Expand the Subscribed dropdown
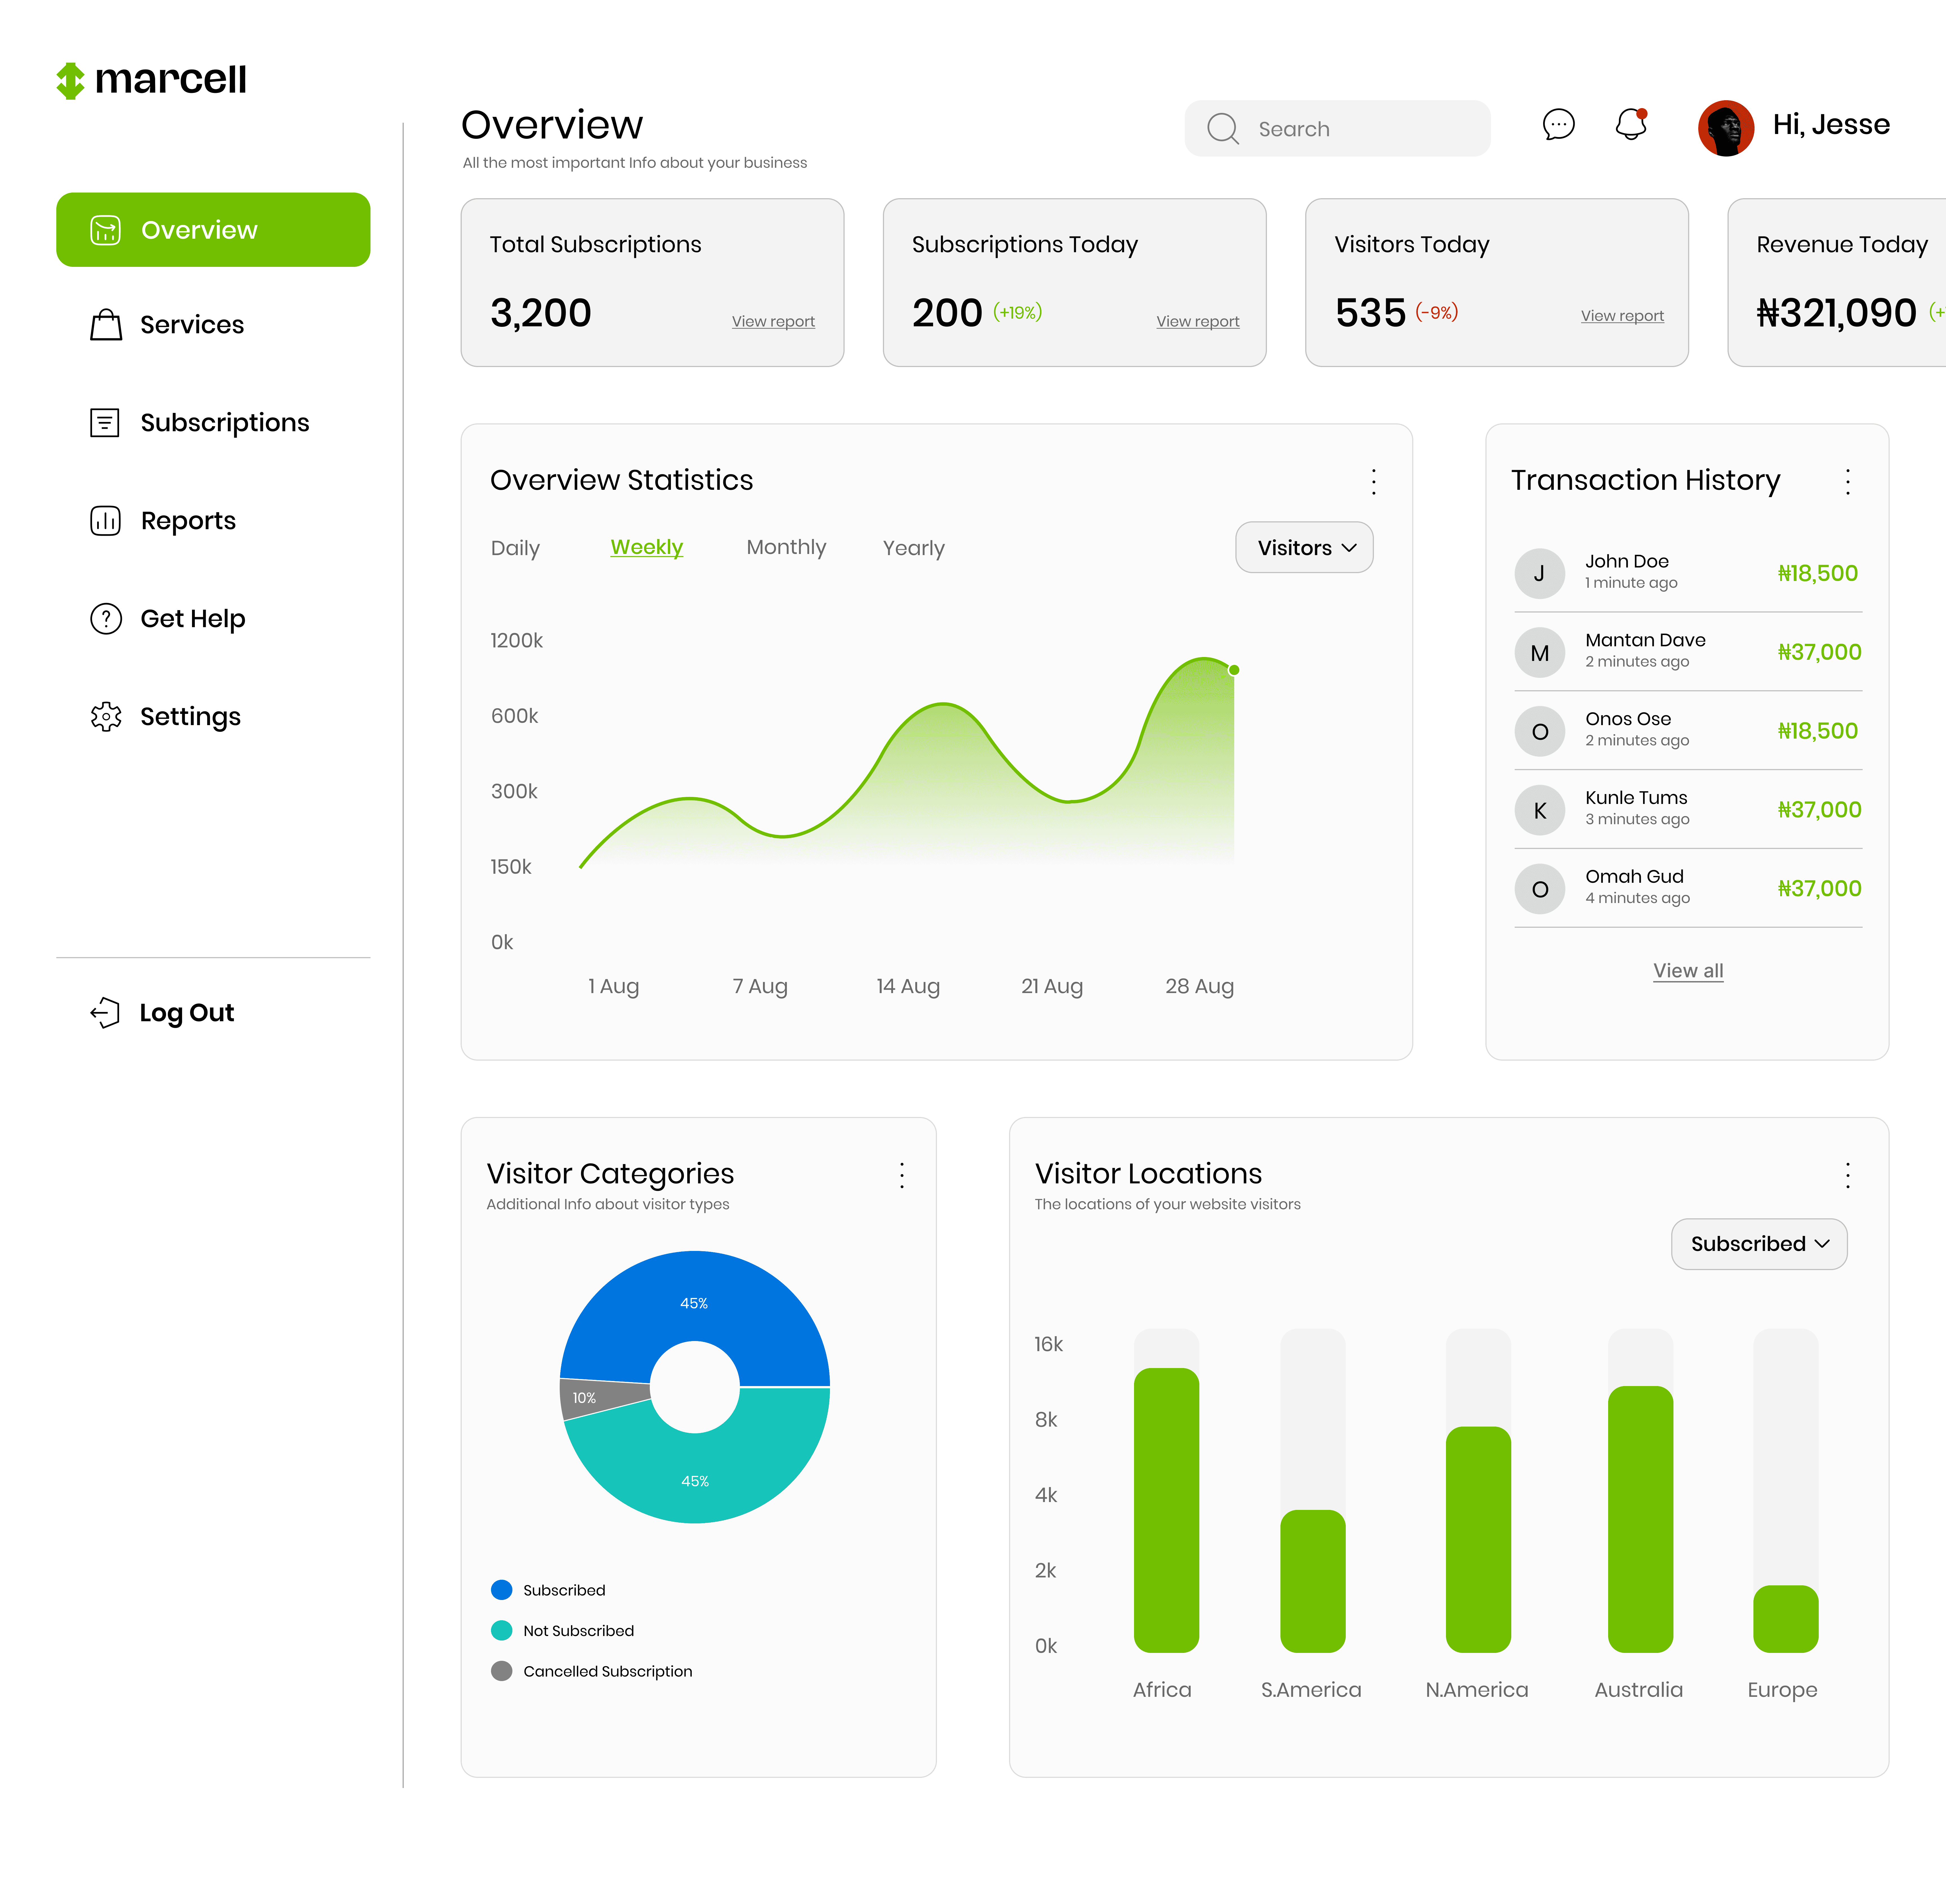This screenshot has width=1946, height=1904. tap(1759, 1244)
